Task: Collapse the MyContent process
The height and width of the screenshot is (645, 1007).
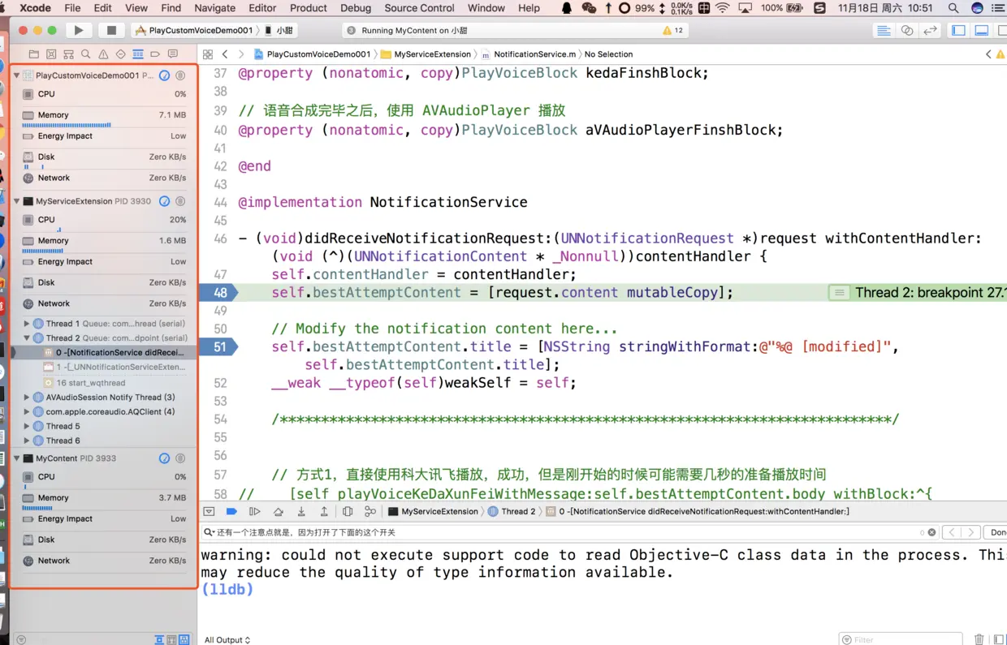Action: pyautogui.click(x=16, y=458)
